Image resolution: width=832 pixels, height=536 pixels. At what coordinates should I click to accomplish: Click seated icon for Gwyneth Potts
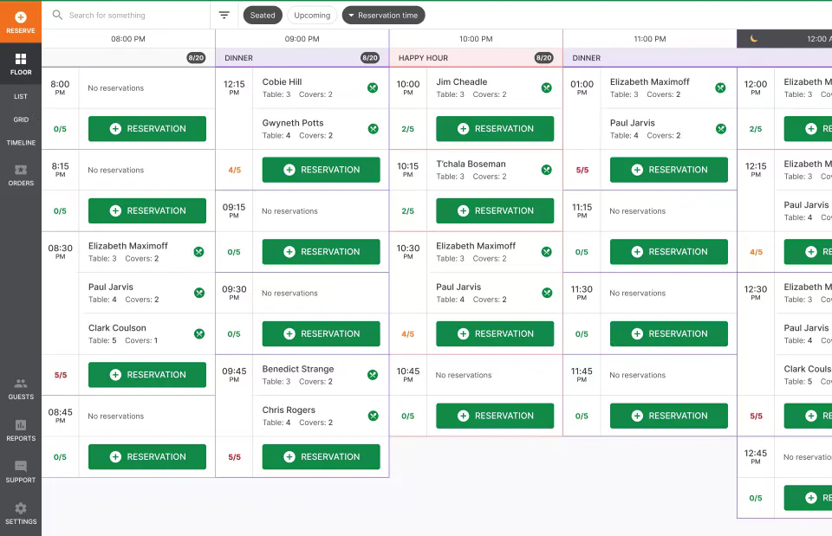pyautogui.click(x=373, y=129)
